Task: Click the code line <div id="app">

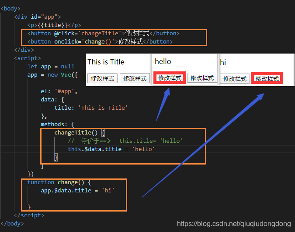Action: point(38,17)
